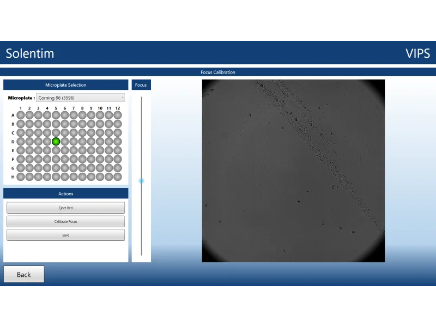The height and width of the screenshot is (327, 436).
Task: Click the Focus slider handle
Action: click(141, 181)
